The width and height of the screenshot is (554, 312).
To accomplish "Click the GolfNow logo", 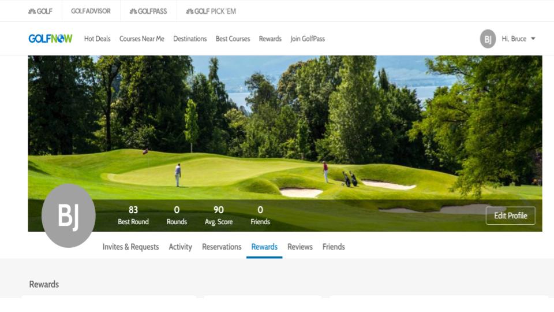I will coord(50,39).
